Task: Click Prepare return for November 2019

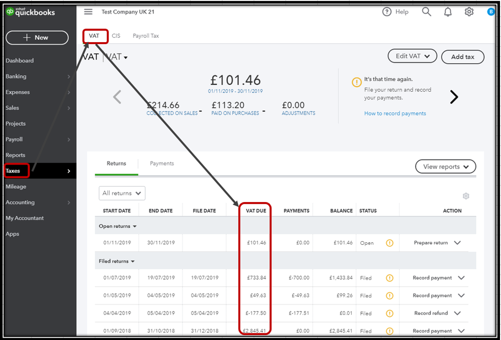Action: click(x=431, y=243)
